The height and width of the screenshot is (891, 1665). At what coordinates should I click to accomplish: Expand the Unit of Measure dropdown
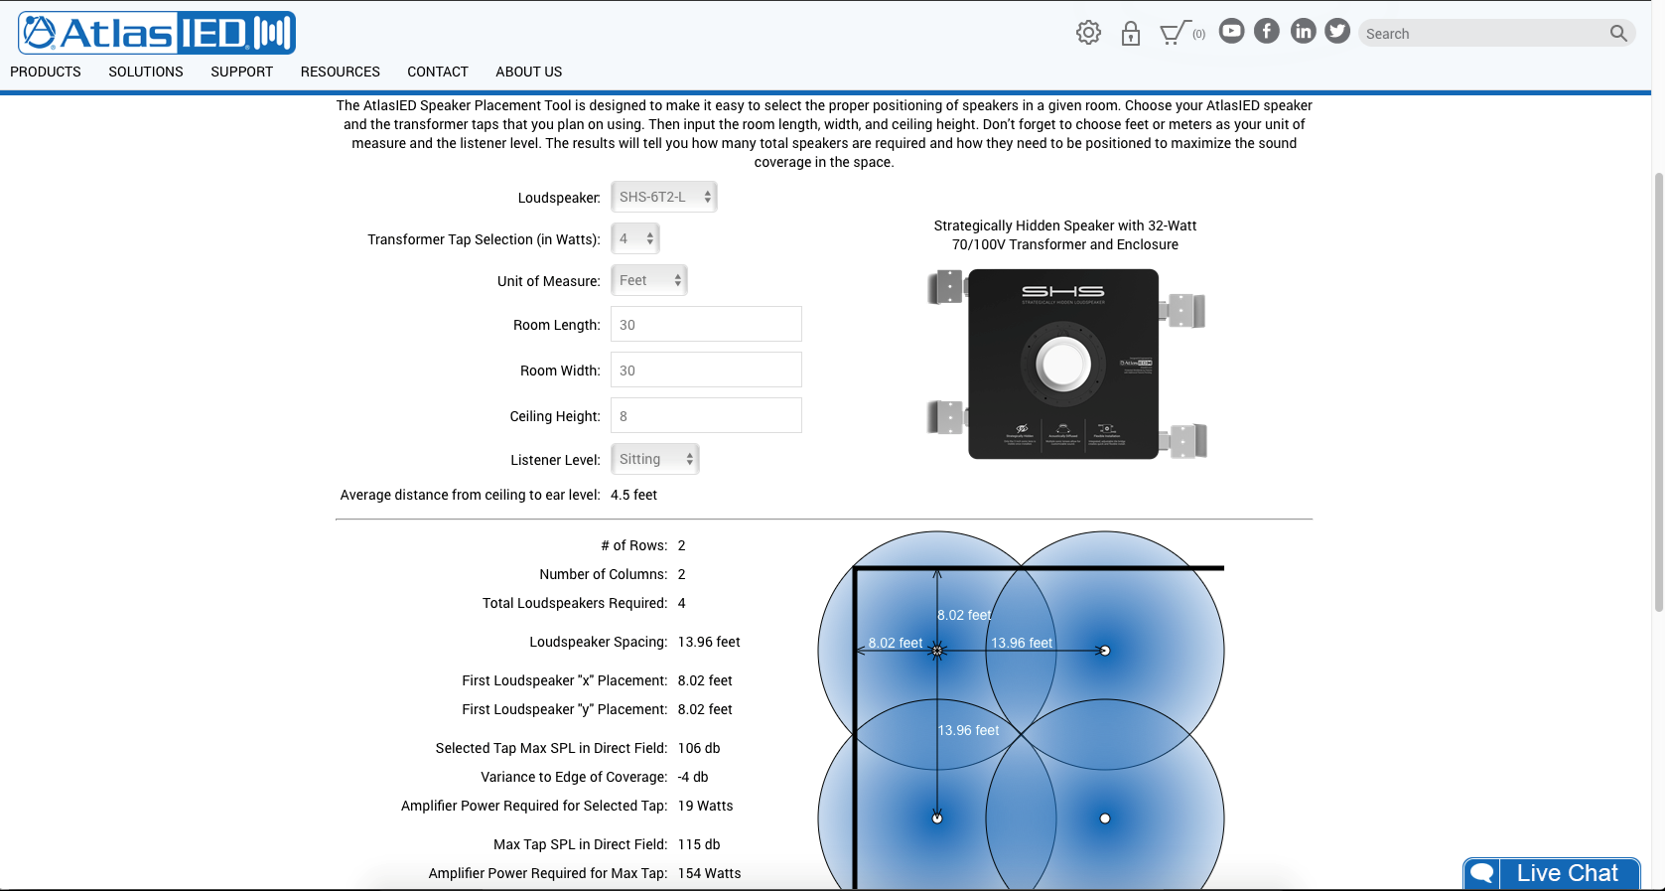click(649, 280)
